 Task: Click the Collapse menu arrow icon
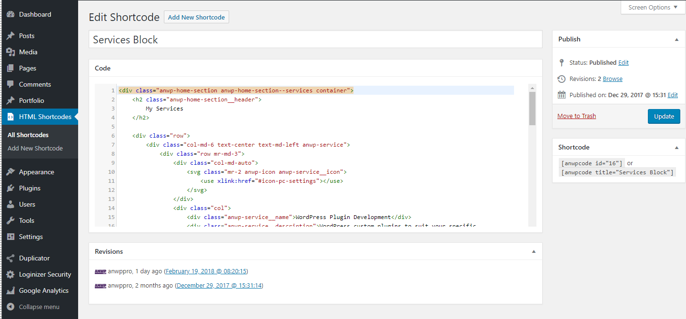(x=10, y=307)
